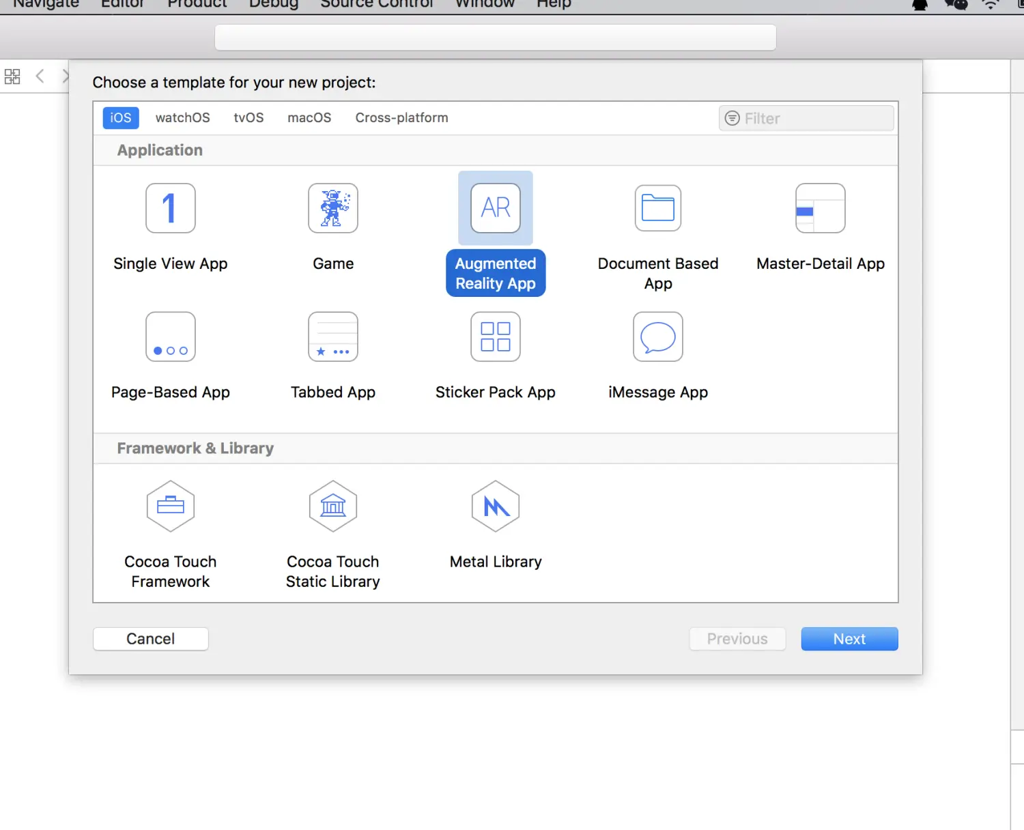Screen dimensions: 1024x830
Task: Click the Cocoa Touch Framework label
Action: [x=171, y=572]
